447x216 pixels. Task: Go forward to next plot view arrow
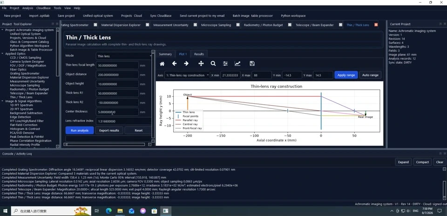(186, 64)
